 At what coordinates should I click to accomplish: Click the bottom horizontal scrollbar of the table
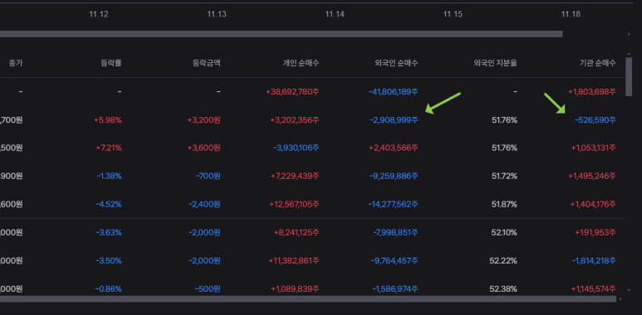pyautogui.click(x=308, y=299)
